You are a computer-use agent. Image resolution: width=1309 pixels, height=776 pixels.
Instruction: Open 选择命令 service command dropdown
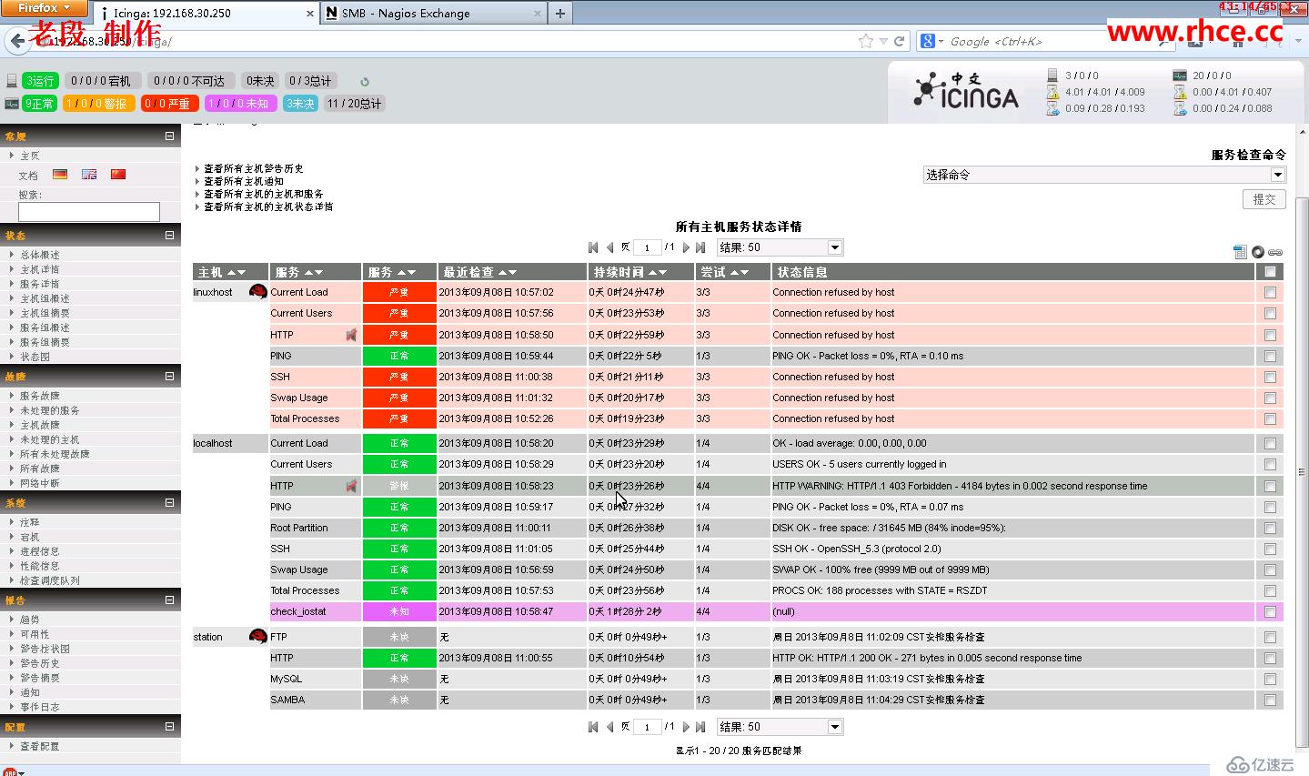pyautogui.click(x=1104, y=175)
